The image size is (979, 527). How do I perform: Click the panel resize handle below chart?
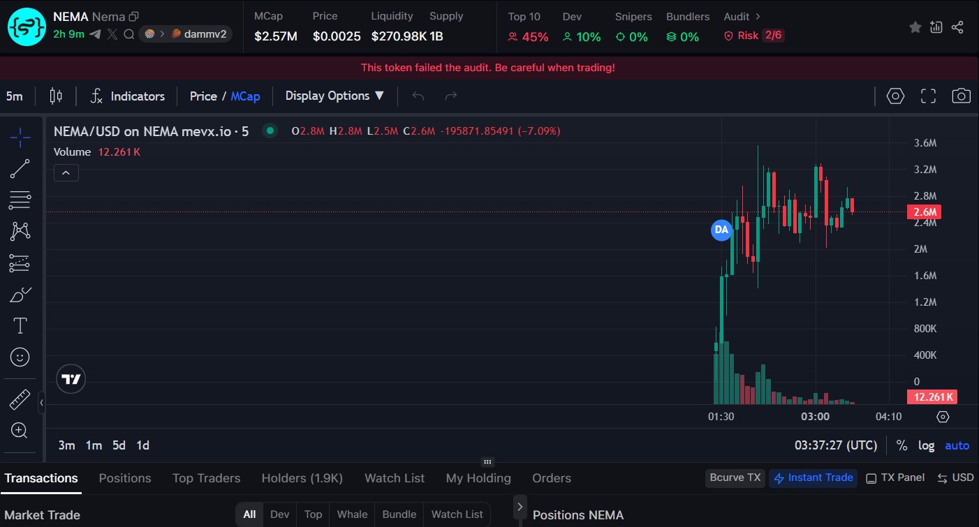coord(488,461)
